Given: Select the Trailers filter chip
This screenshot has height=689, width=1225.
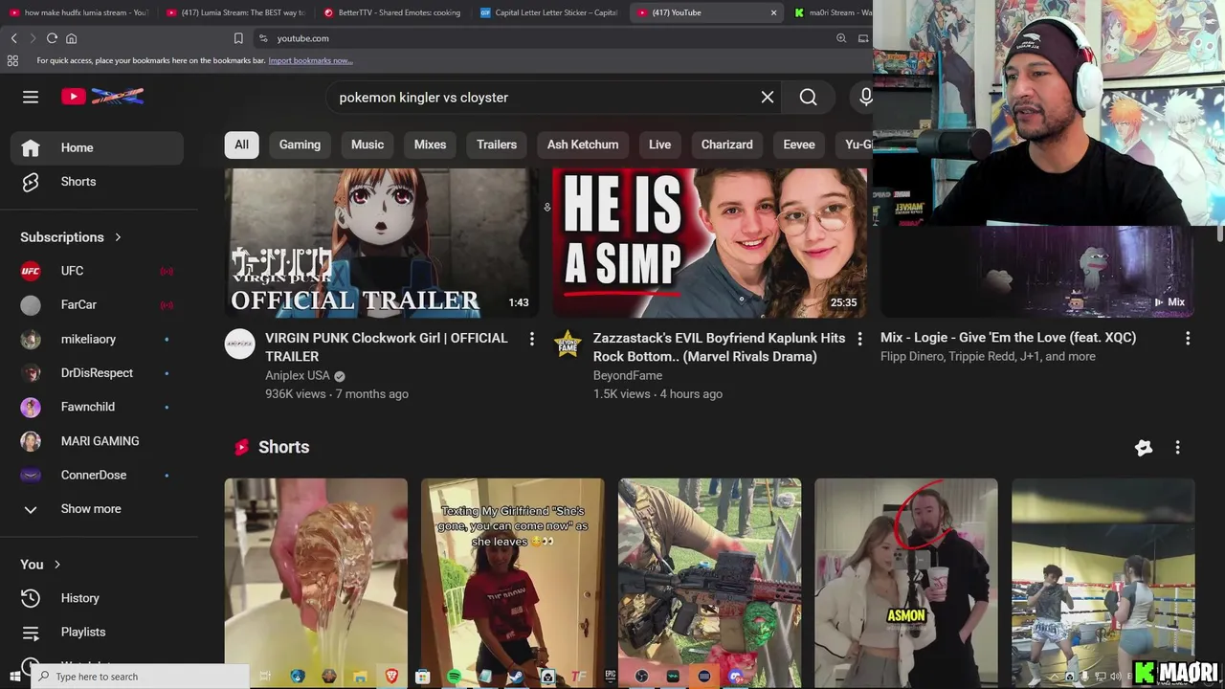Looking at the screenshot, I should tap(497, 144).
